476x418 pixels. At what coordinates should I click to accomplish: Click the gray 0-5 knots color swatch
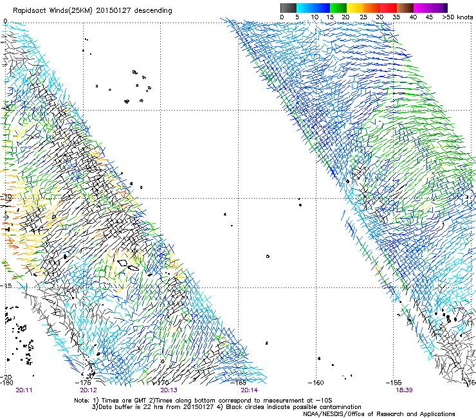[x=288, y=8]
